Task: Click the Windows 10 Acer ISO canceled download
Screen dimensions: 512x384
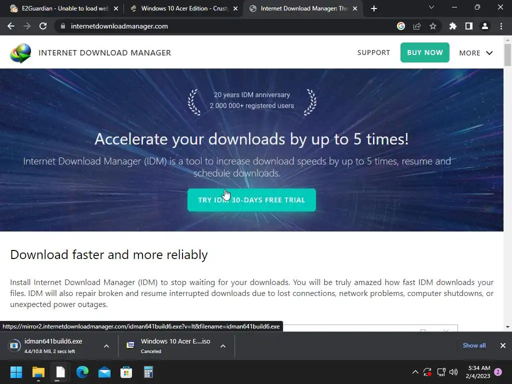Action: pos(170,345)
